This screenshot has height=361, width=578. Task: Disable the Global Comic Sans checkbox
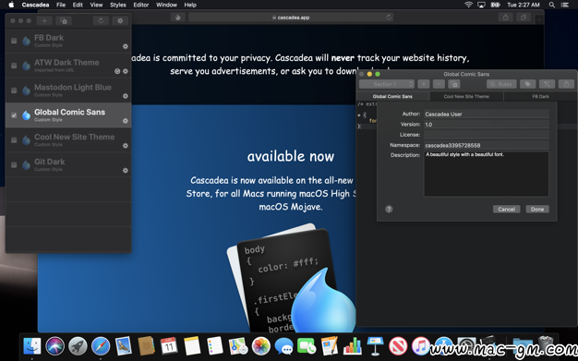click(x=14, y=115)
